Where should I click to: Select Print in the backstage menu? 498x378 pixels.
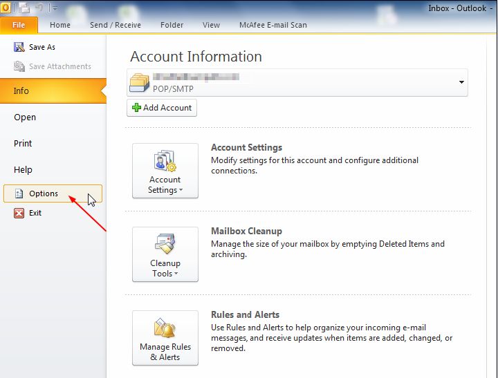point(23,143)
